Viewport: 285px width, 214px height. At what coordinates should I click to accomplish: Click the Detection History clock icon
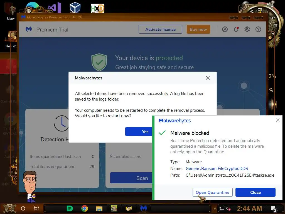point(61,123)
